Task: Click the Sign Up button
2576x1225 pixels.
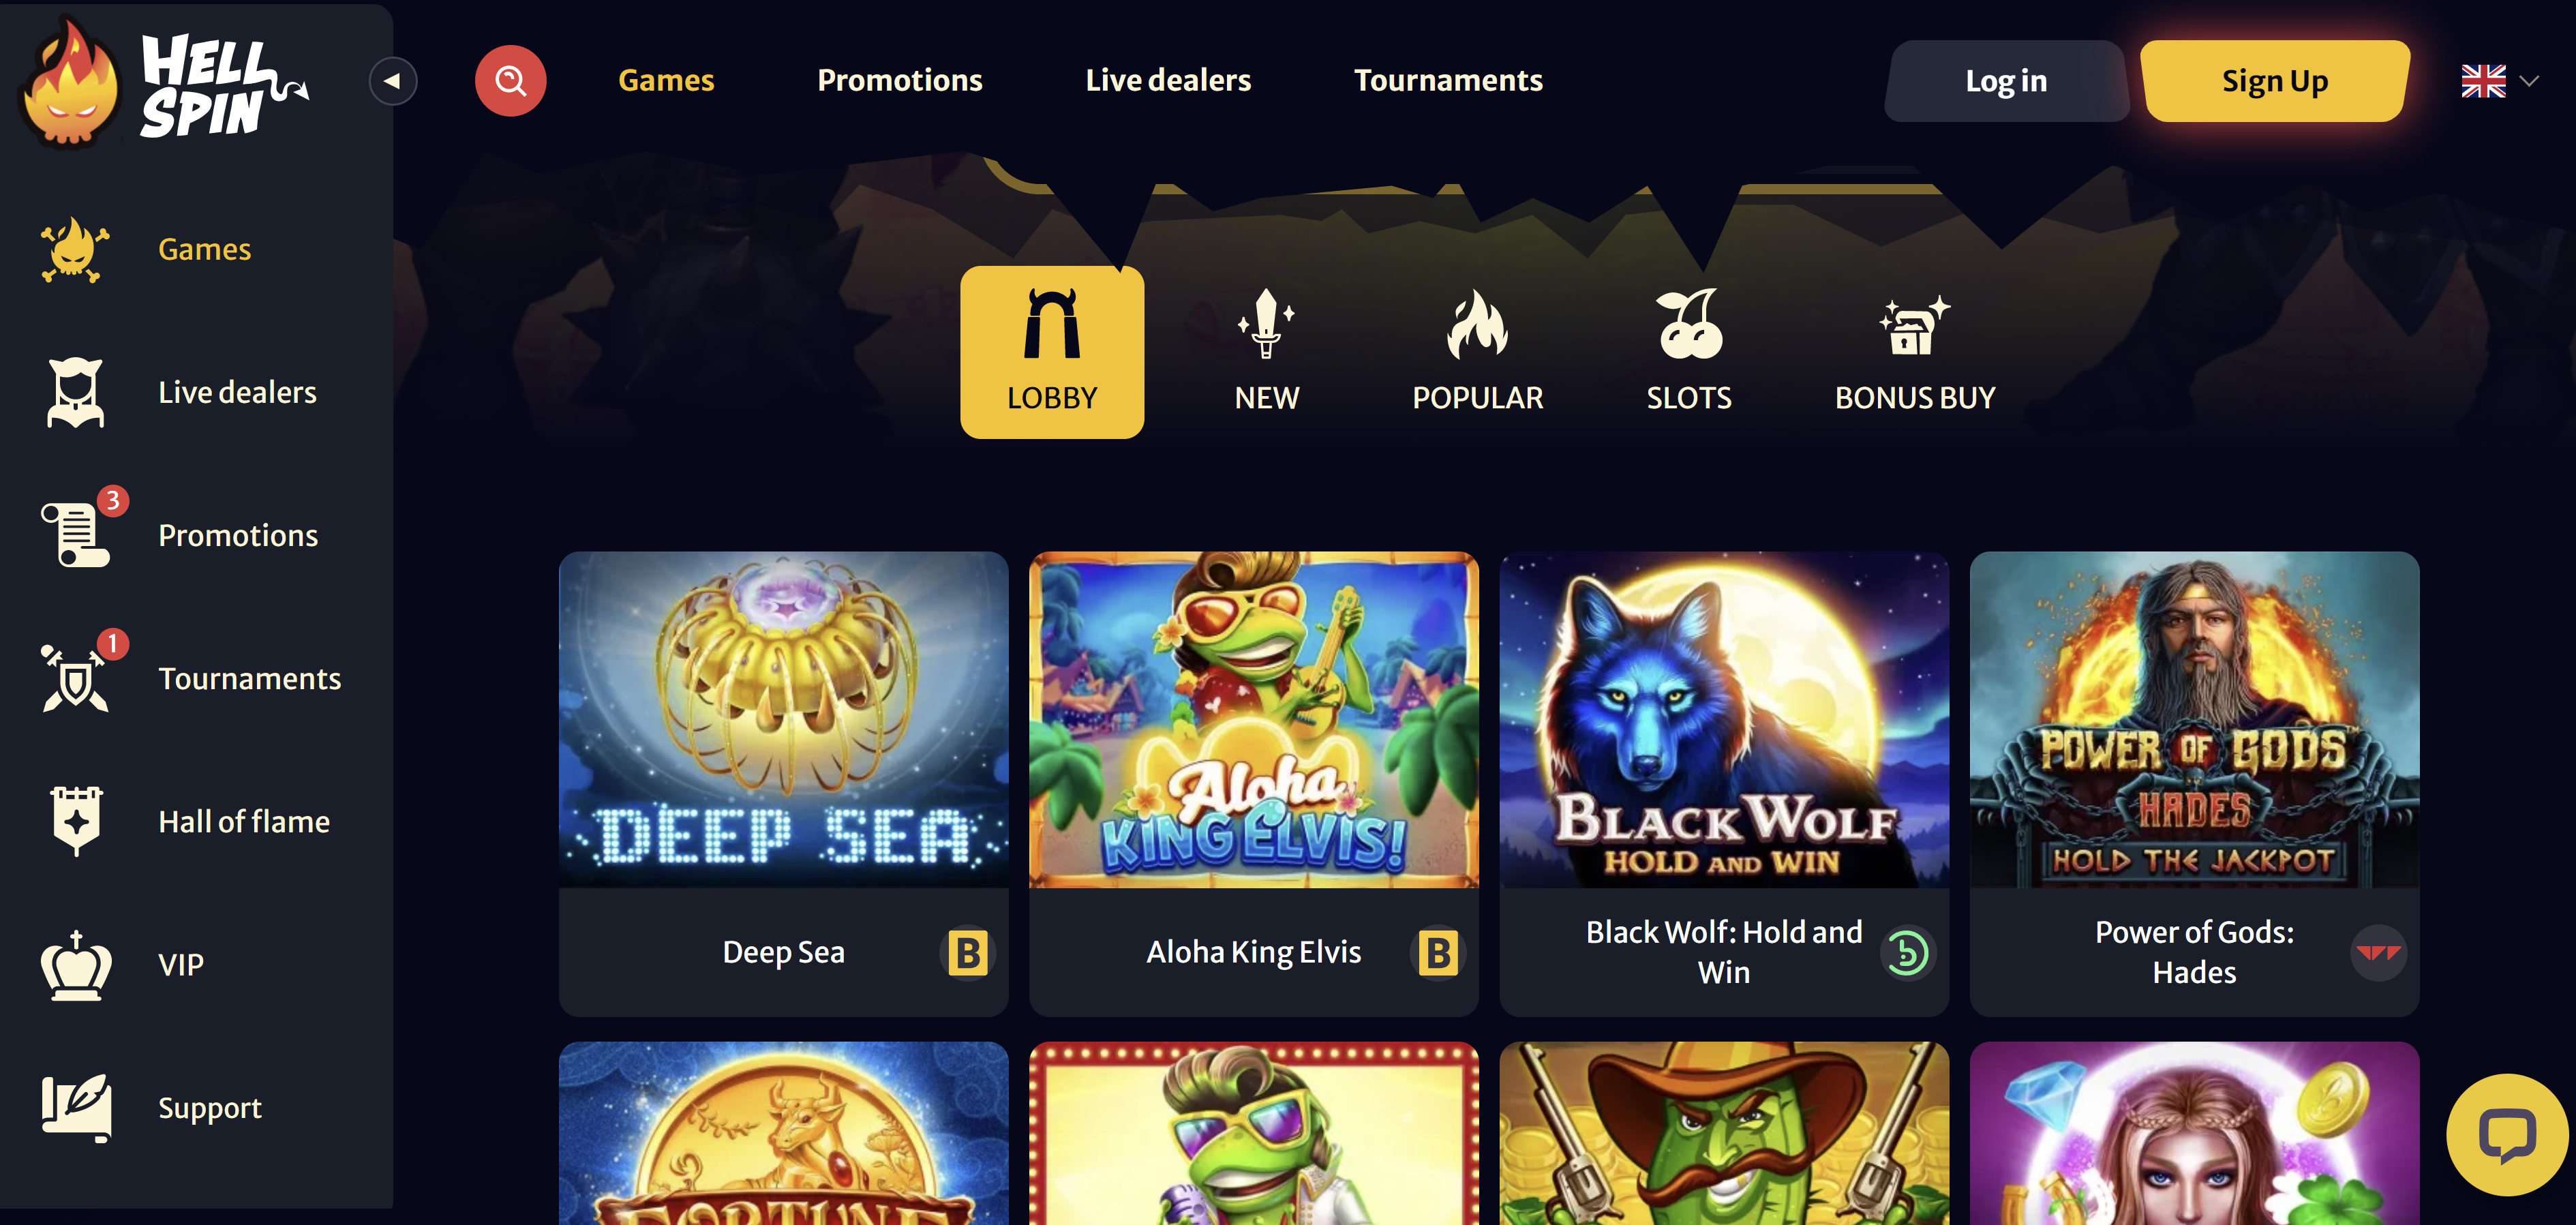Action: click(x=2275, y=81)
